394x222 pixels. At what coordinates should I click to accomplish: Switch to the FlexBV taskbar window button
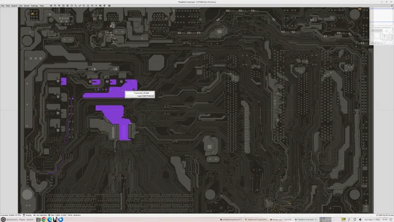[307, 220]
